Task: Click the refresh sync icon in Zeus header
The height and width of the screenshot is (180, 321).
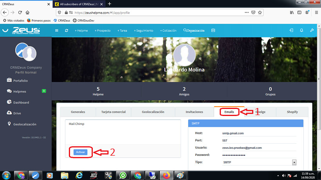Action: tap(67, 30)
